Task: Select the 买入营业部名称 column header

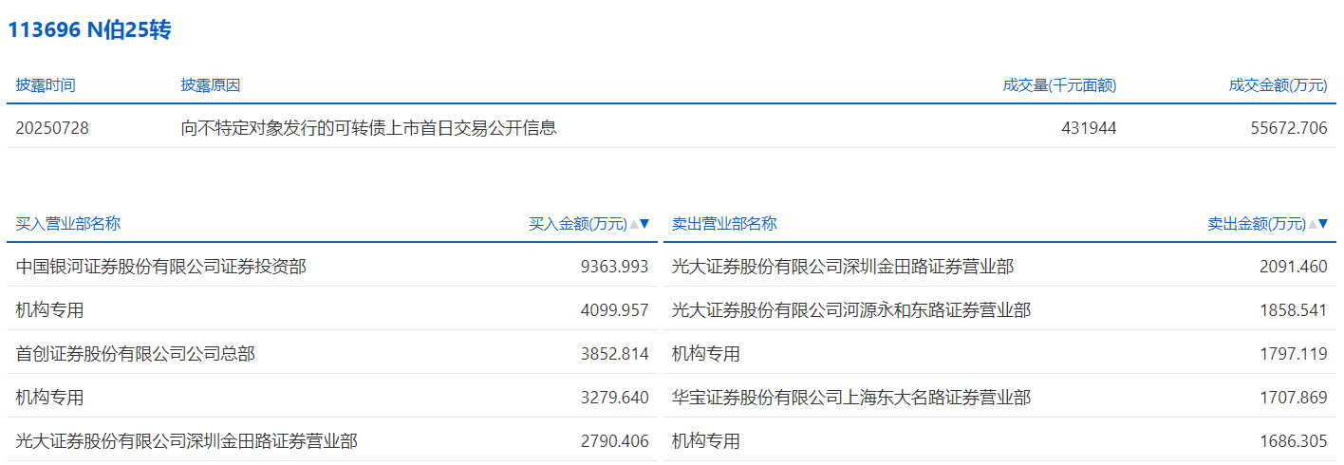Action: click(x=68, y=224)
